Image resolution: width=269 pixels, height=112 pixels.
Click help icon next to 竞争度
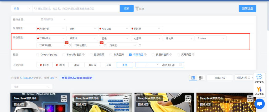pos(140,45)
